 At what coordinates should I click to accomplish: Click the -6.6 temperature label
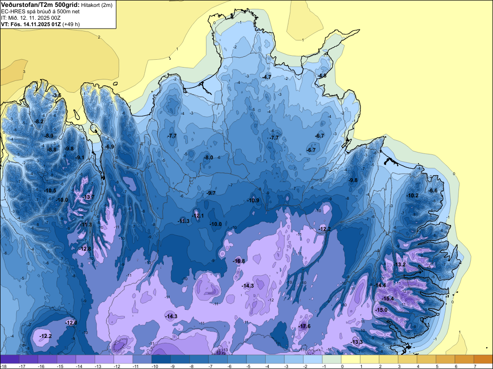tap(433, 190)
